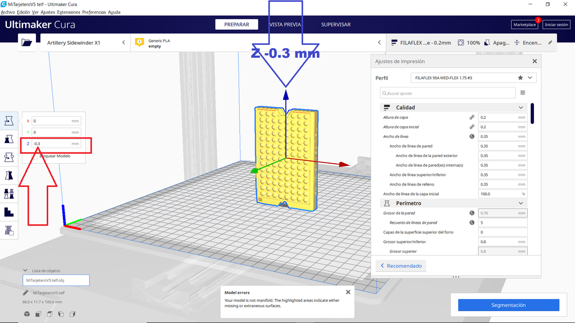575x323 pixels.
Task: Collapse the Perímetro settings section
Action: 521,203
